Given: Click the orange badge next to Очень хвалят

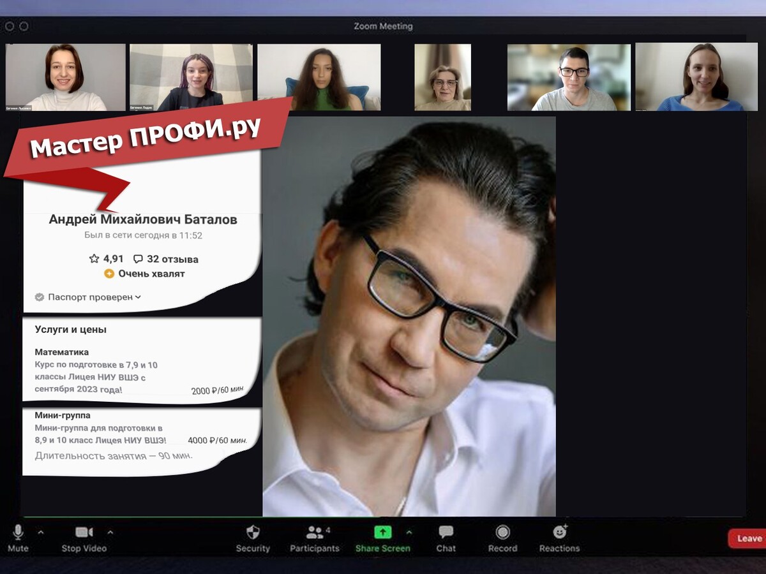Looking at the screenshot, I should [109, 274].
